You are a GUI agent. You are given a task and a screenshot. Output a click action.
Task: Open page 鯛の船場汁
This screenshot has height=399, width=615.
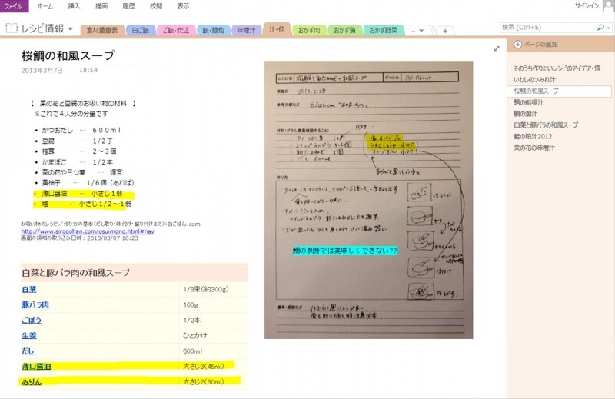[x=528, y=102]
